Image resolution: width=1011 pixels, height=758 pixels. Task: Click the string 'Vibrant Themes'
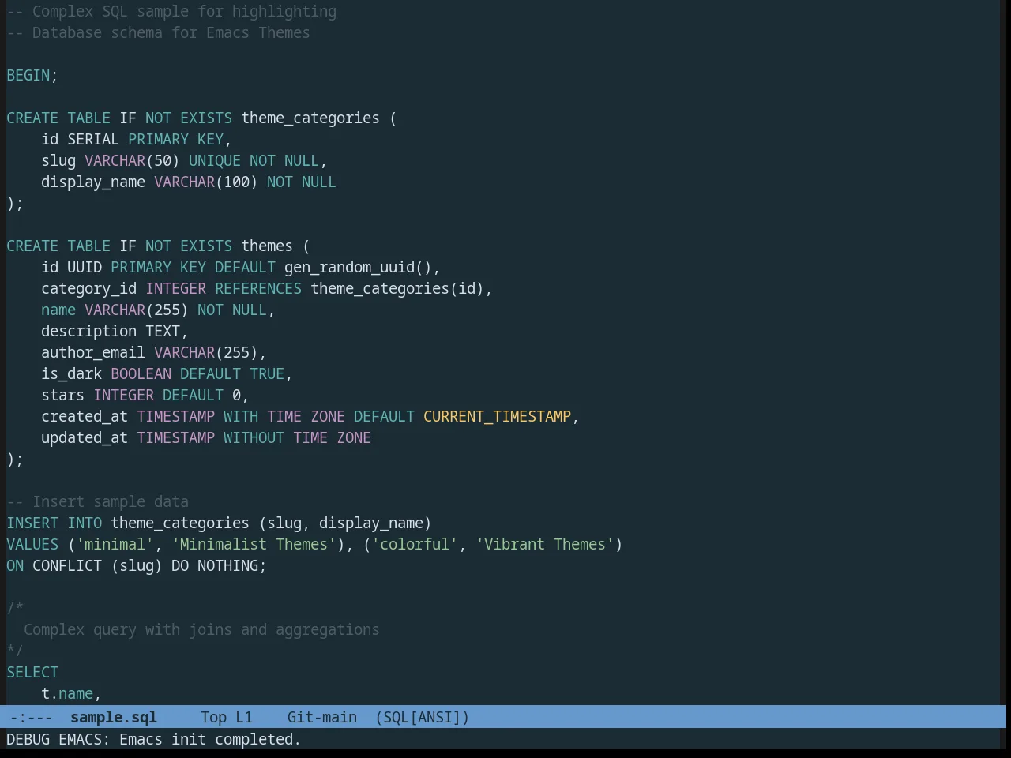coord(545,544)
